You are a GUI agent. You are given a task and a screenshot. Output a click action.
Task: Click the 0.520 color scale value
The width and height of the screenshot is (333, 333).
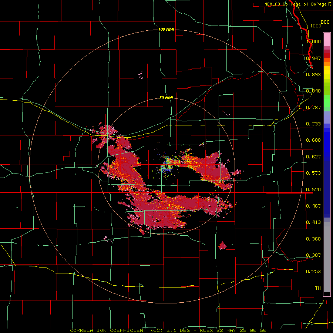[x=313, y=190]
